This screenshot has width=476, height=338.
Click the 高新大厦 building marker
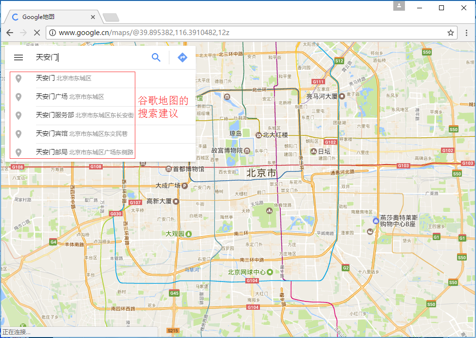tap(176, 201)
